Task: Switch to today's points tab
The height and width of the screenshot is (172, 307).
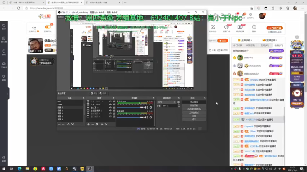Action: point(238,45)
